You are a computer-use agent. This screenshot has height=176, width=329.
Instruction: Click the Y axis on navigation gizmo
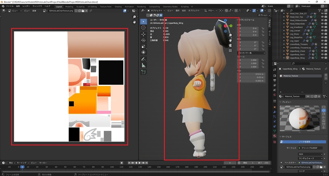tap(231, 26)
